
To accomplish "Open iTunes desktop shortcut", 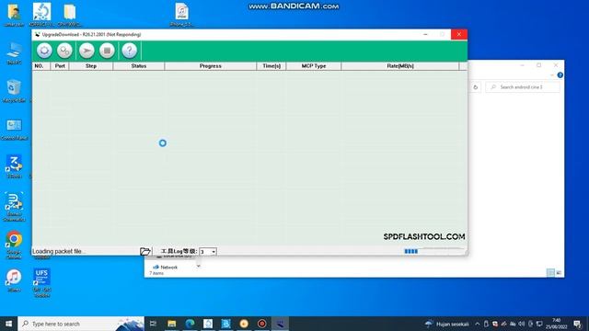I will tap(14, 280).
